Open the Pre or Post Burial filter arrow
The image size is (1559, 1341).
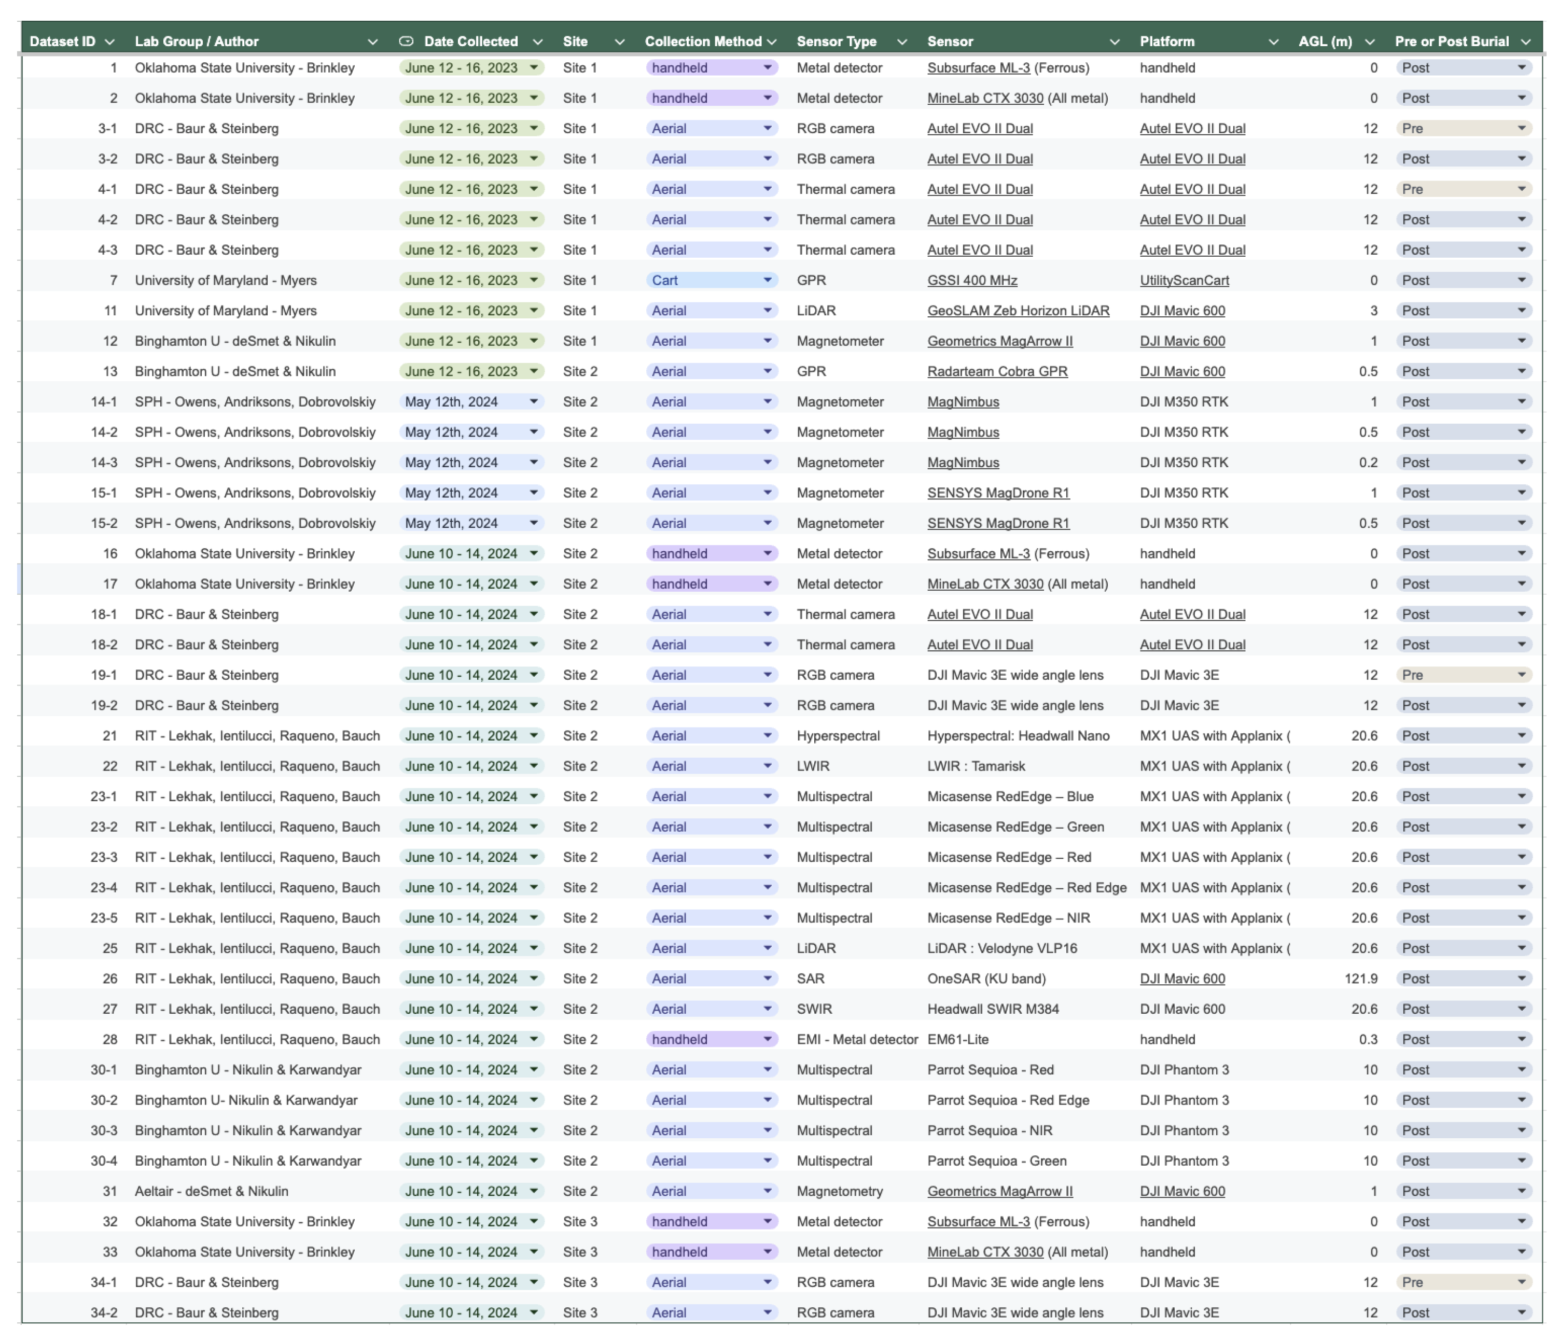click(x=1526, y=42)
